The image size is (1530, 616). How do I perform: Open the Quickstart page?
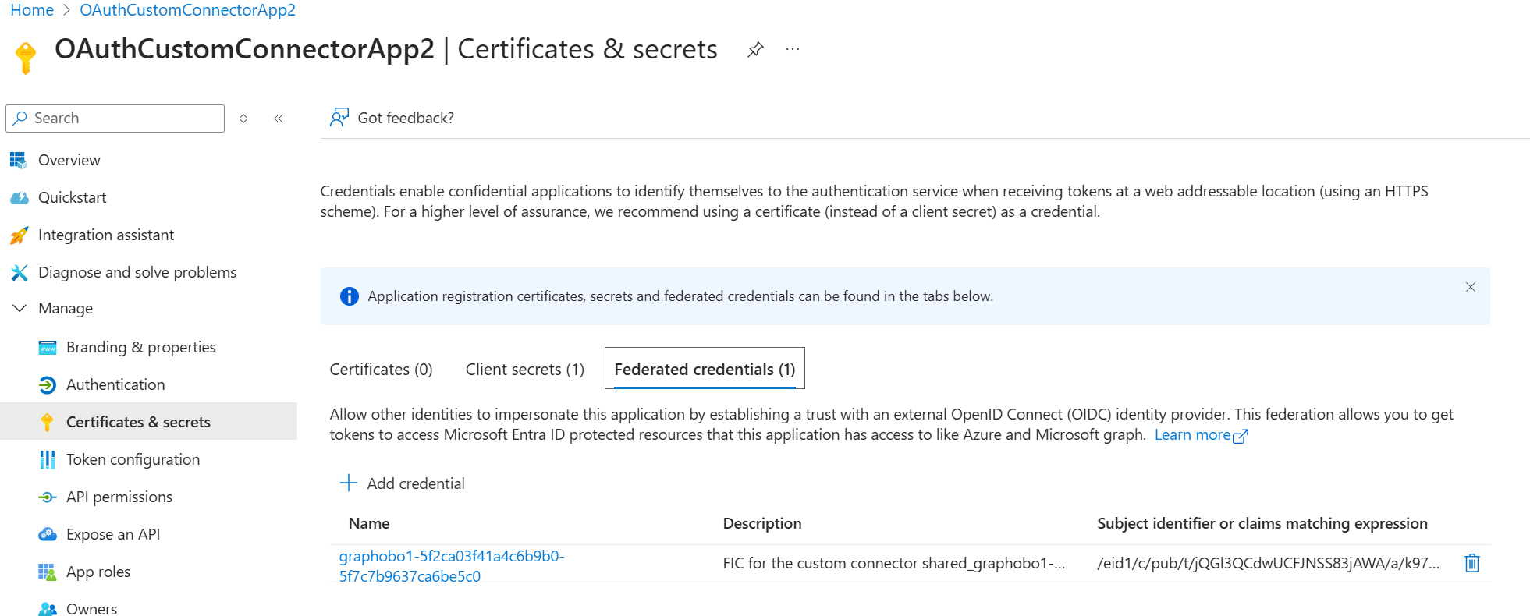coord(72,197)
